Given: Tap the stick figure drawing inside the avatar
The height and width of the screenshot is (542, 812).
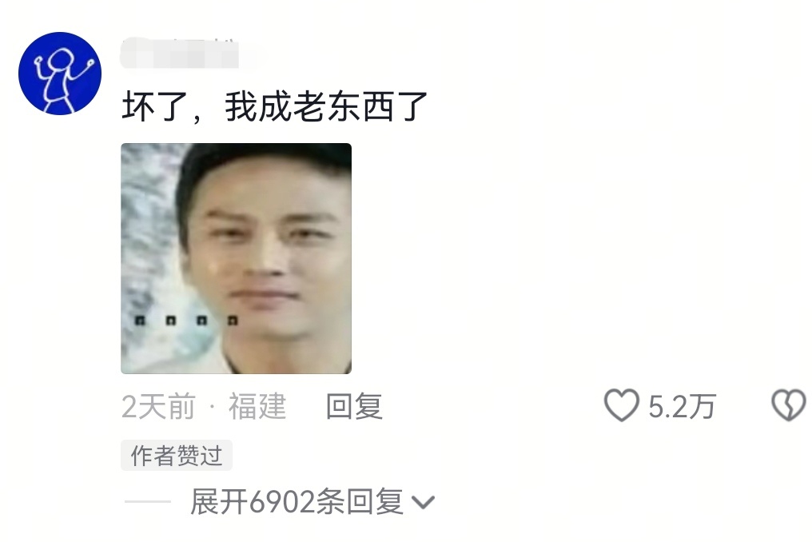Looking at the screenshot, I should (x=62, y=79).
